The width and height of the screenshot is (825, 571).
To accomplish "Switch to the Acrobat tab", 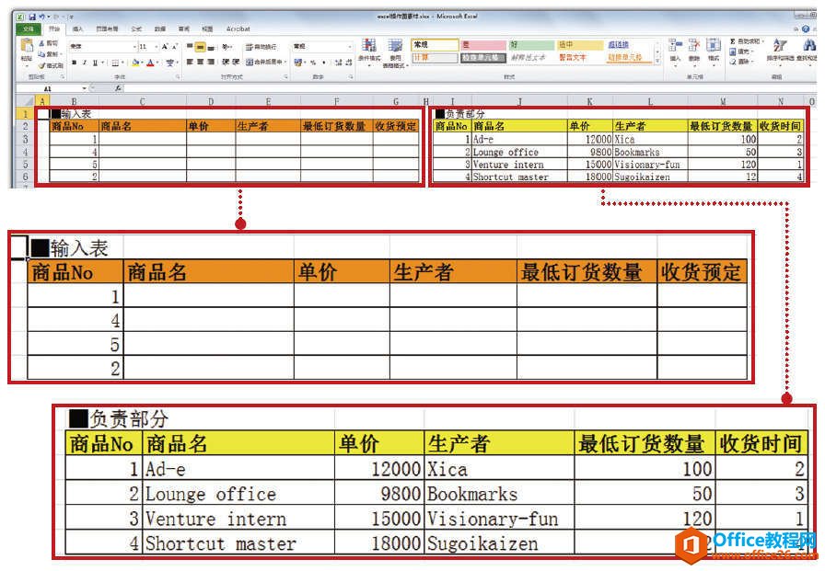I will point(238,29).
